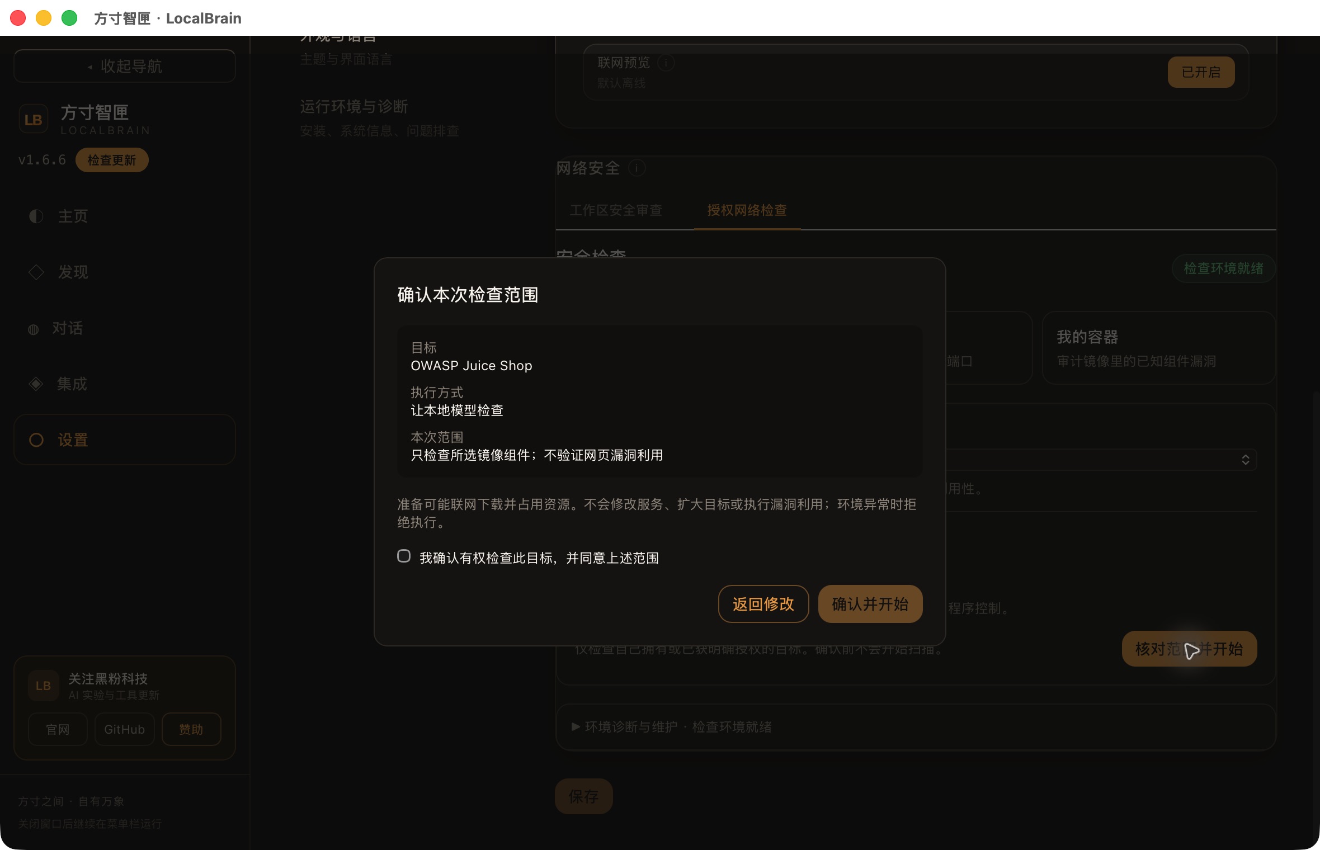
Task: Switch to the 工作区安全审查 tab
Action: click(x=616, y=210)
